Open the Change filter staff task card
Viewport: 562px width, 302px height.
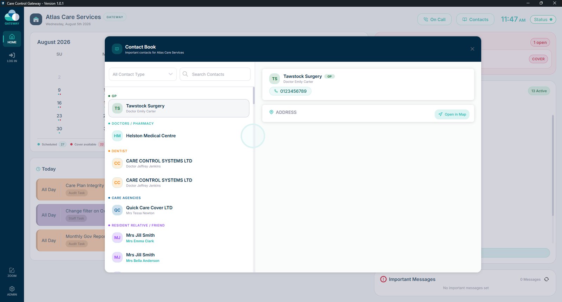coord(71,215)
